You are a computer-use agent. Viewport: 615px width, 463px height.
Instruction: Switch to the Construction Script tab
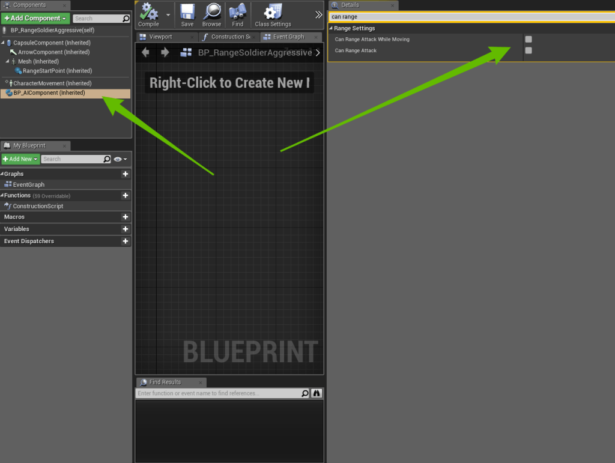[x=231, y=37]
